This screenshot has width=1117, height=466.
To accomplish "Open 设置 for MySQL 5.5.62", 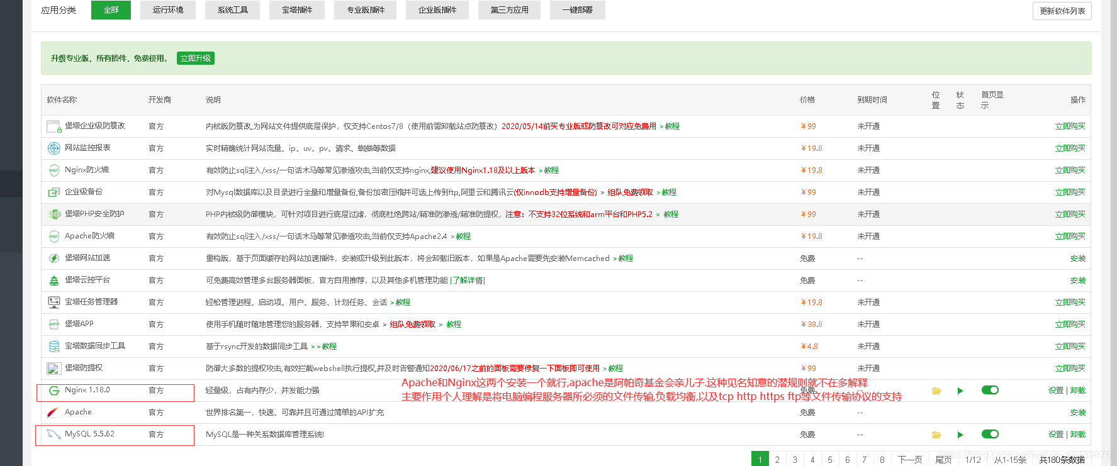I will (x=1056, y=435).
